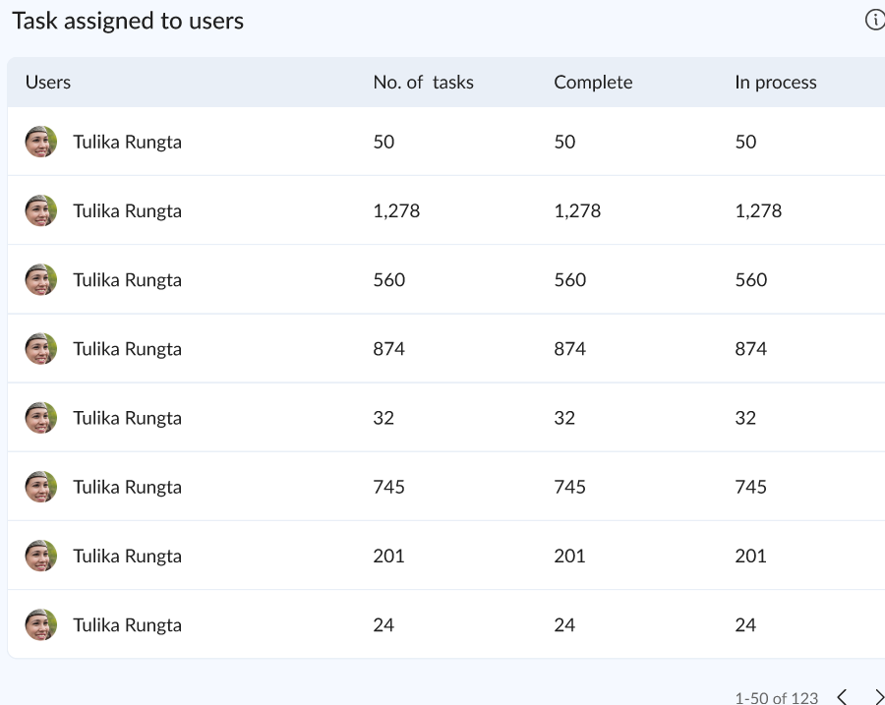
Task: Go to the previous page of users
Action: coord(842,697)
